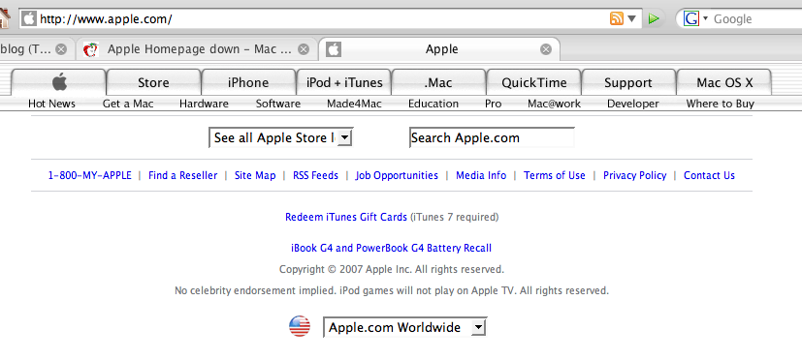Click the Search Apple.com field

pos(492,137)
